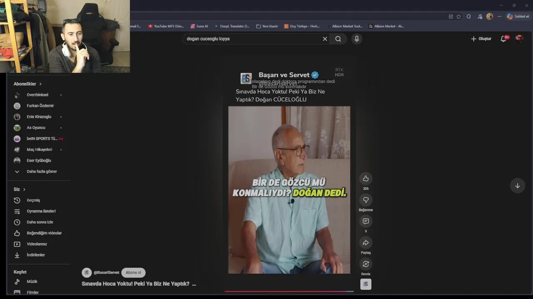Open the YouTube MP3 Dön... bookmark
This screenshot has height=299, width=533.
point(166,26)
